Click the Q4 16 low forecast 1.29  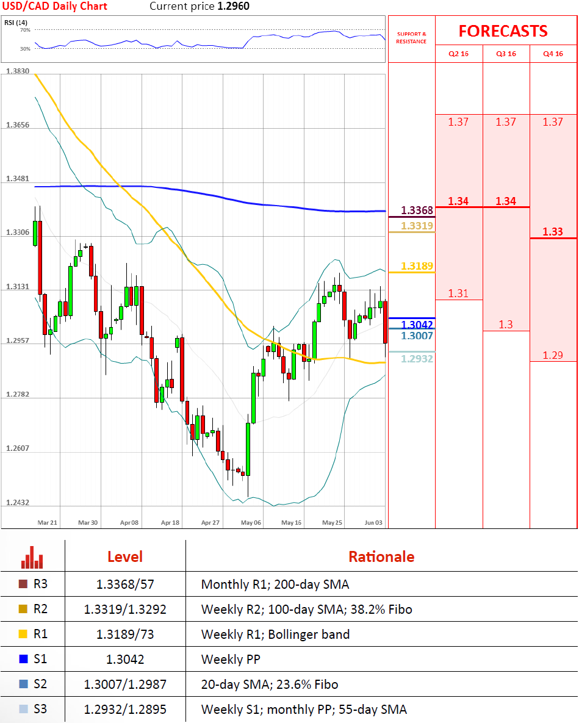click(553, 355)
